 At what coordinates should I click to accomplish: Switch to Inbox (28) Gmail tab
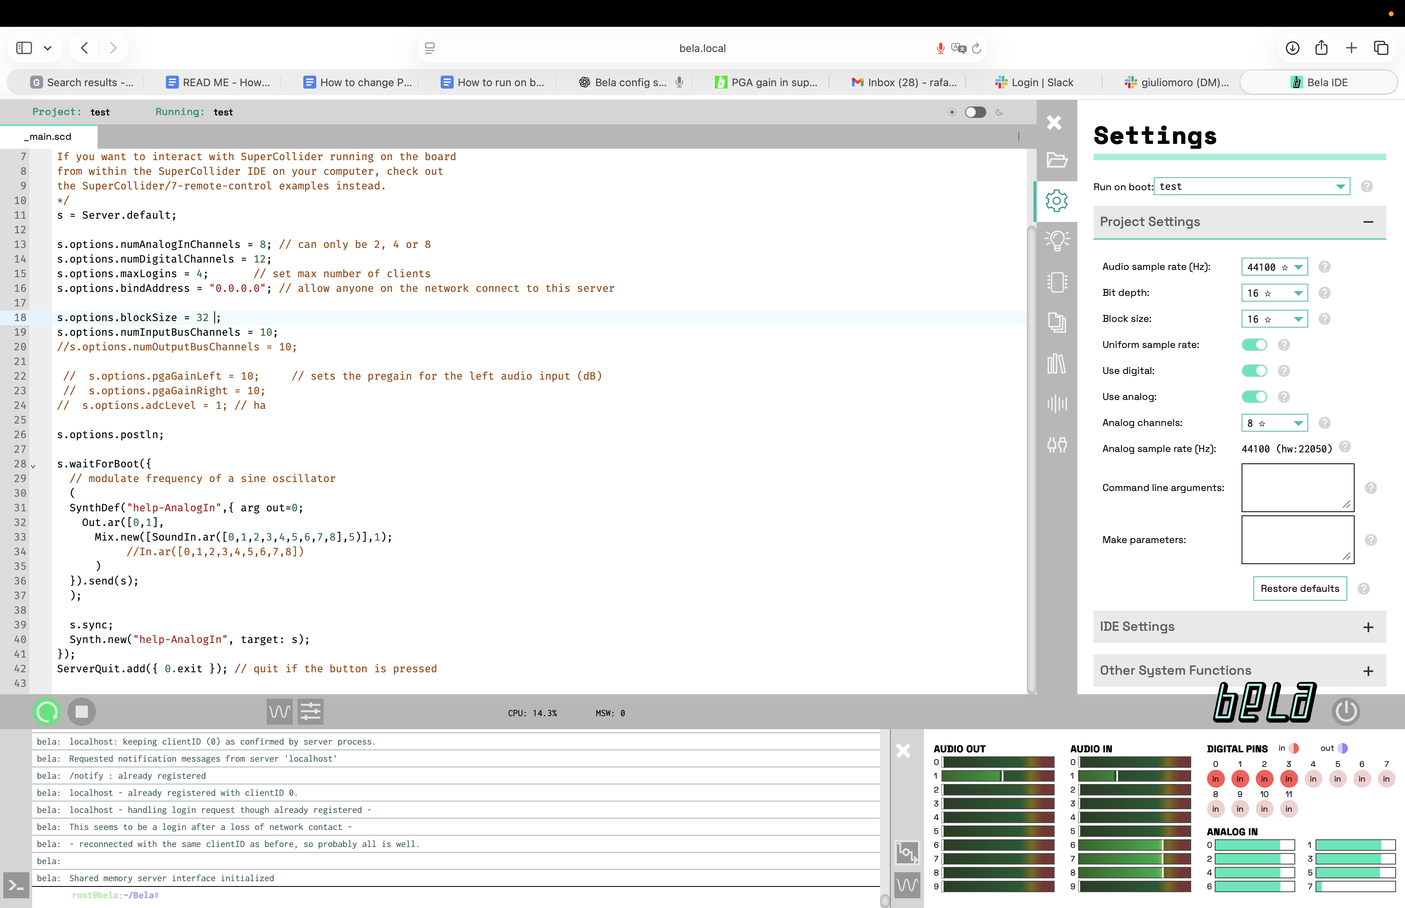905,83
